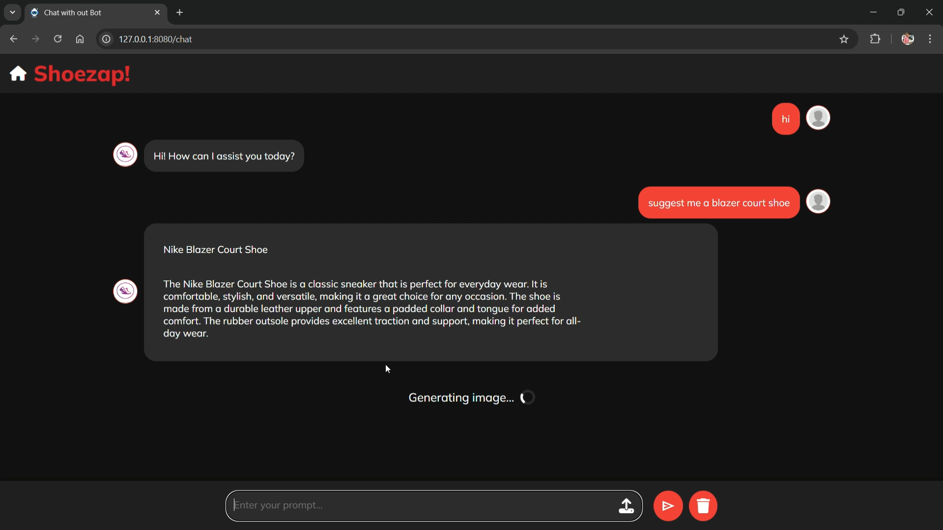943x530 pixels.
Task: Select the "hi" user message bubble
Action: click(x=786, y=119)
